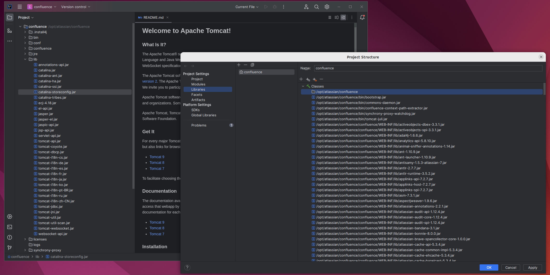Close the Project Structure dialog
Screen dimensions: 550x275
541,57
